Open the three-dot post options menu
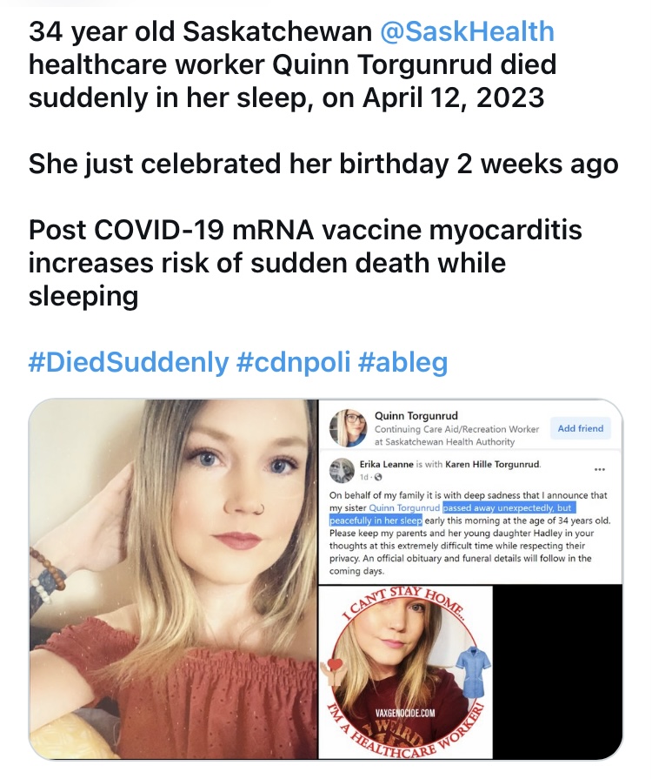The image size is (652, 779). [597, 467]
